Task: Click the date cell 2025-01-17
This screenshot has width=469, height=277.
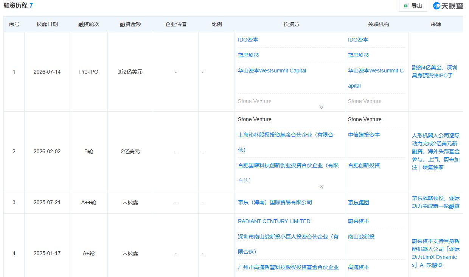Action: coord(47,253)
